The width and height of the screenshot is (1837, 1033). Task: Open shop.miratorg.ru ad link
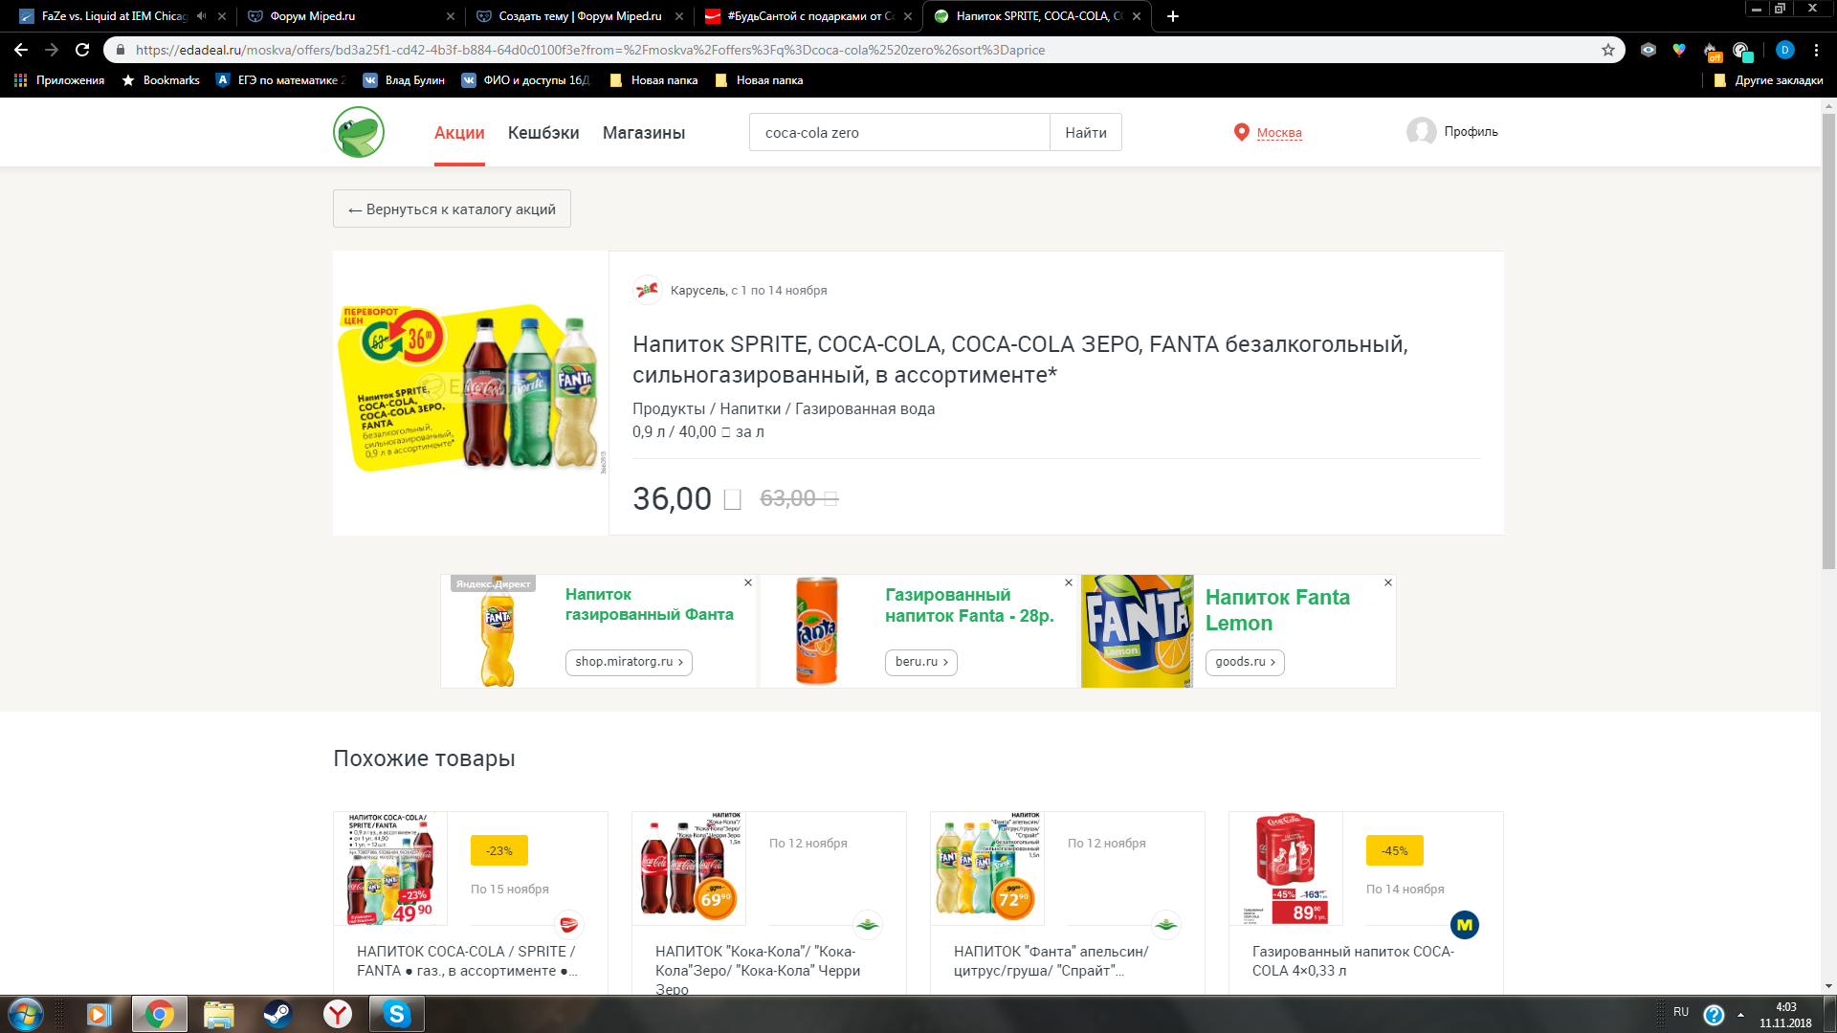(629, 662)
